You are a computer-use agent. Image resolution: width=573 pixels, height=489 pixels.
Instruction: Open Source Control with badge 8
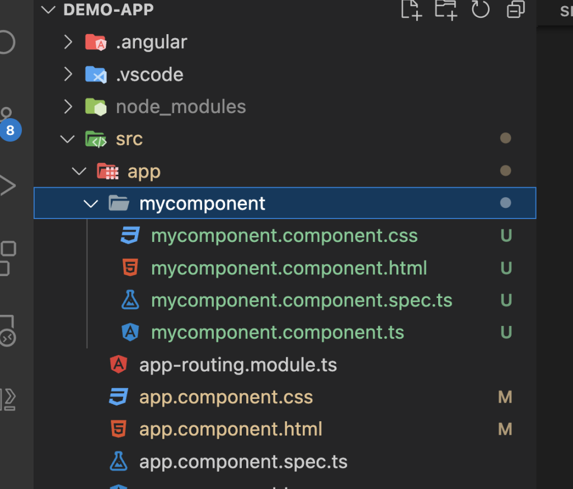(8, 124)
